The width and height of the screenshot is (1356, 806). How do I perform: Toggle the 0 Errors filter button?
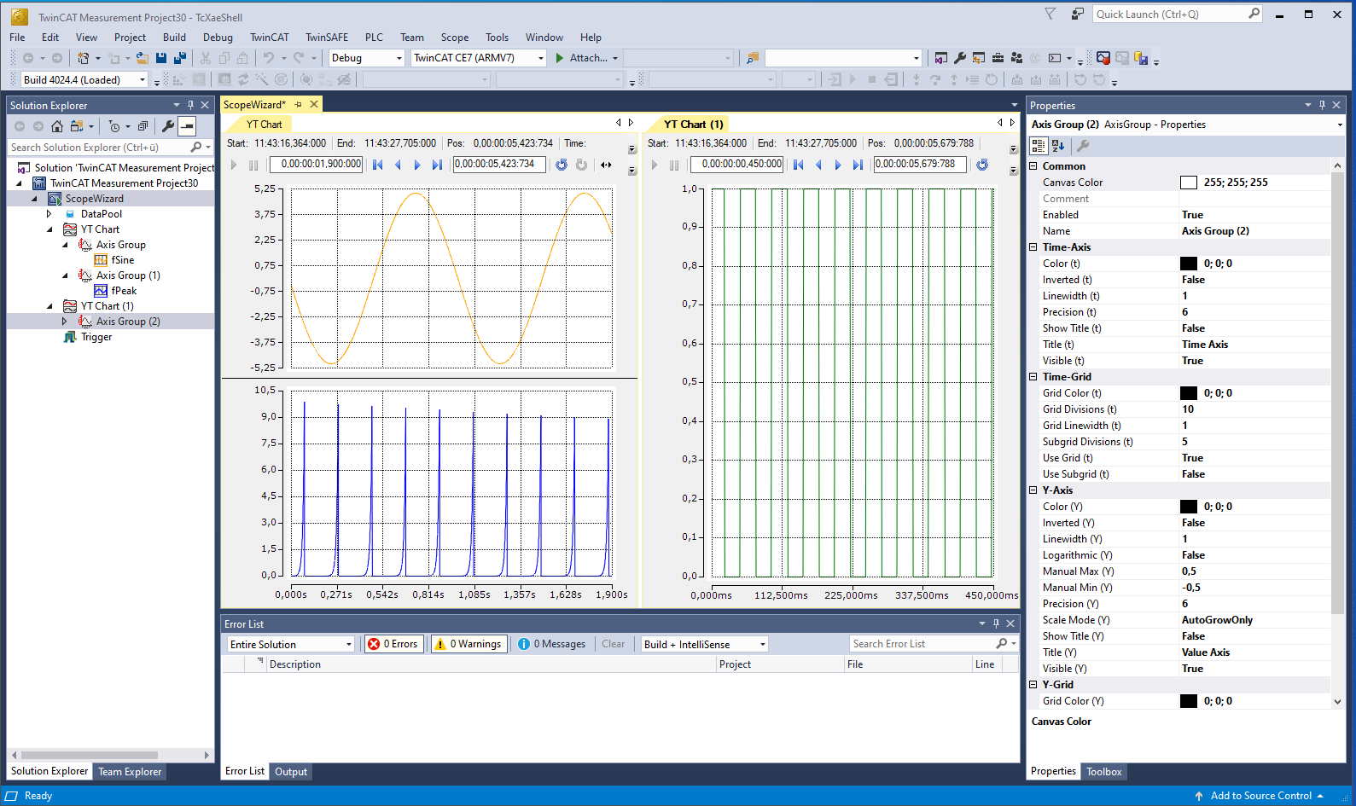pos(393,644)
